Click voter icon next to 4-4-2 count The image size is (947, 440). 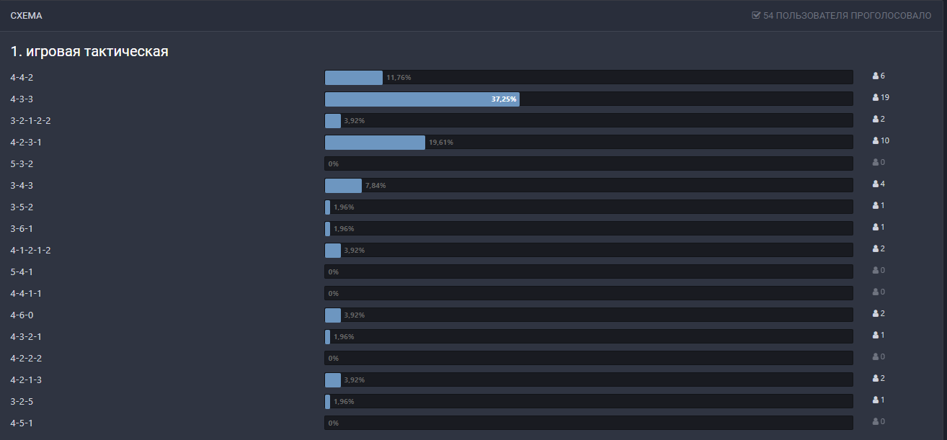pos(876,76)
